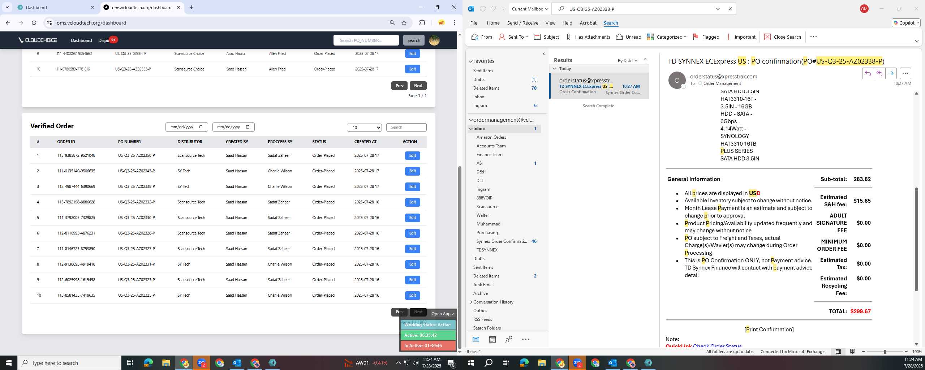Bookmark this page with the star icon
The height and width of the screenshot is (370, 925).
point(404,23)
